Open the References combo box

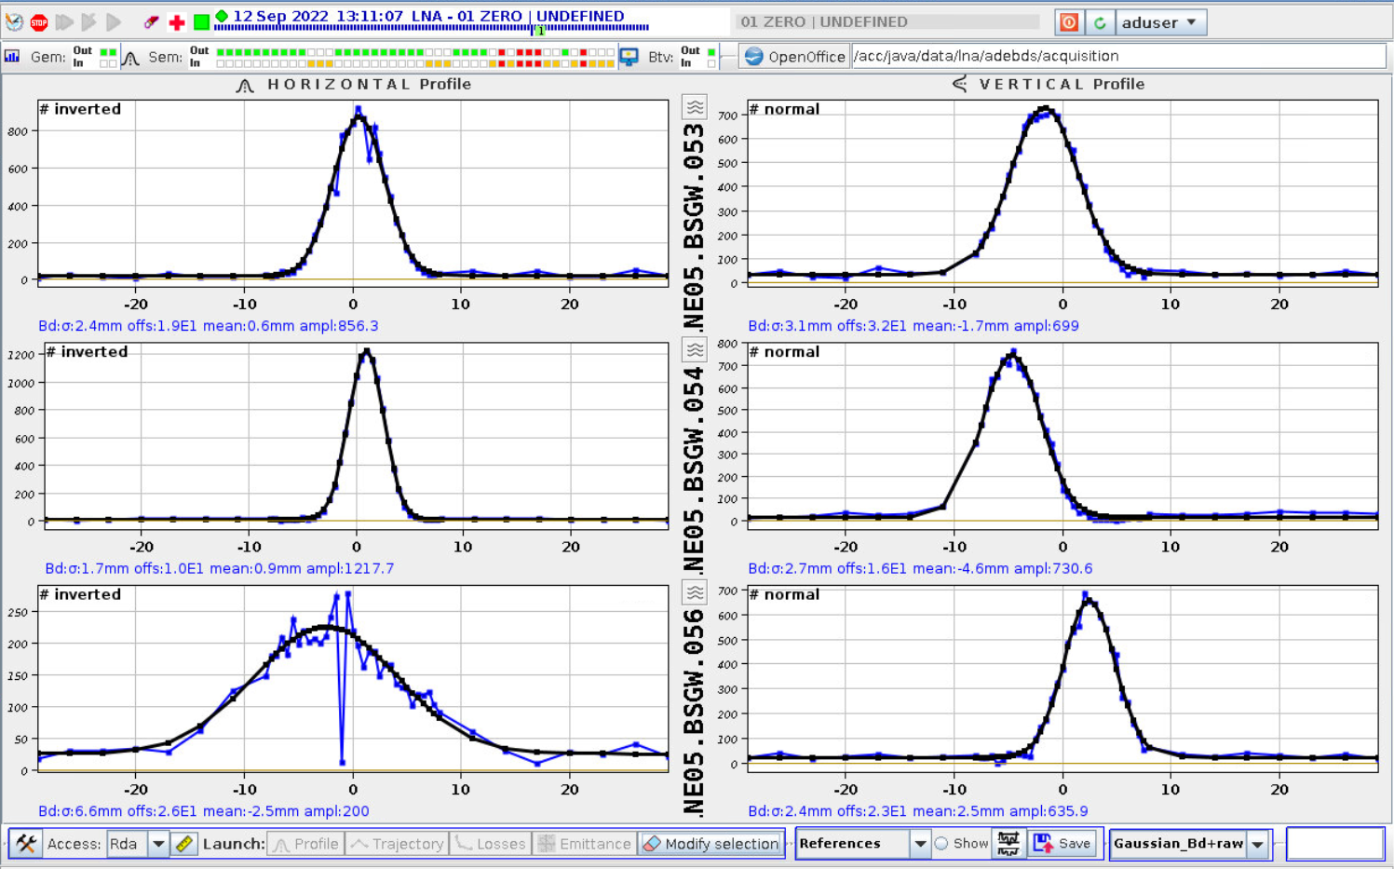919,844
